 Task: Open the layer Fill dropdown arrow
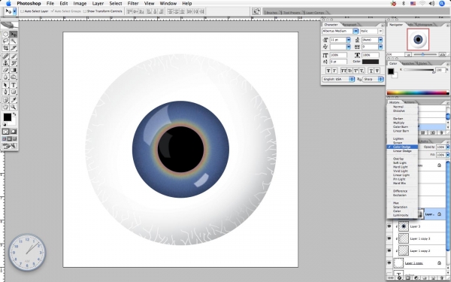[447, 155]
